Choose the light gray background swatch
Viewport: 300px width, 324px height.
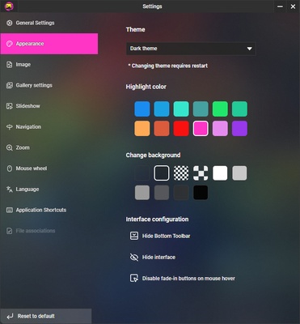pyautogui.click(x=239, y=173)
